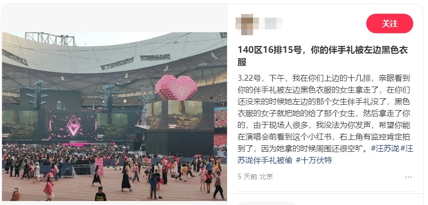Click the left green stage screen in photo

[21, 121]
